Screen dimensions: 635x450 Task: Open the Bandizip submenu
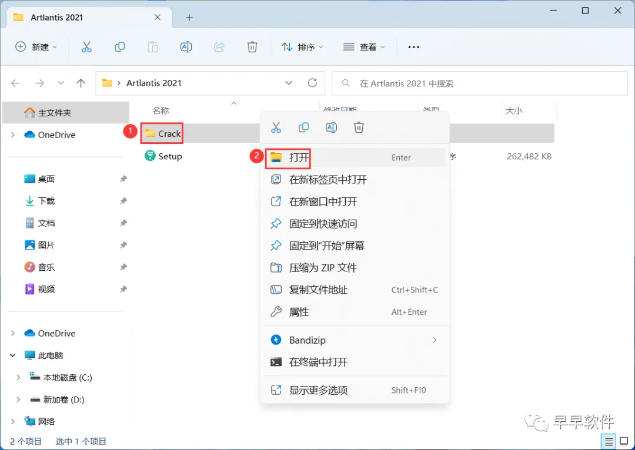click(x=354, y=340)
